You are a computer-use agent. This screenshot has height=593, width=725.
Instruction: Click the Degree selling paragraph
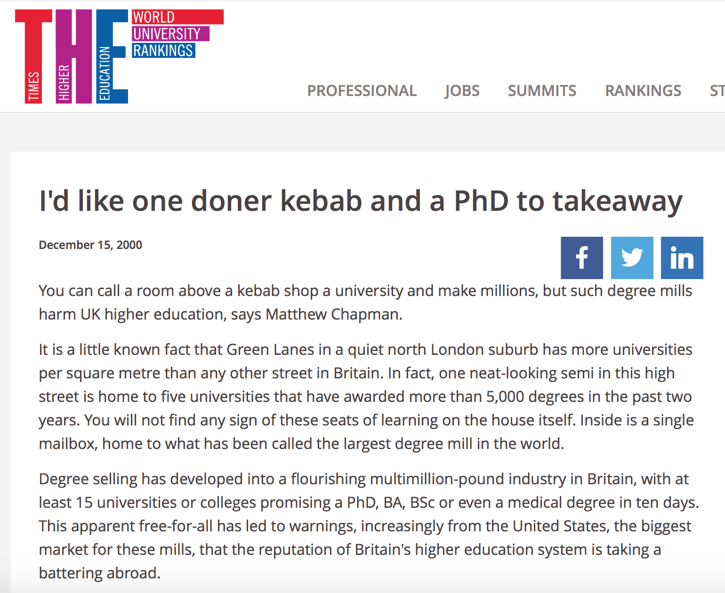coord(369,526)
